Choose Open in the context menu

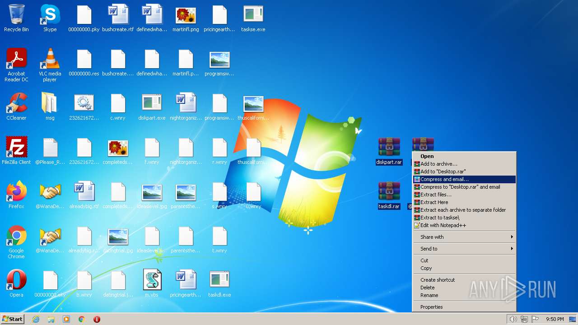tap(464, 156)
